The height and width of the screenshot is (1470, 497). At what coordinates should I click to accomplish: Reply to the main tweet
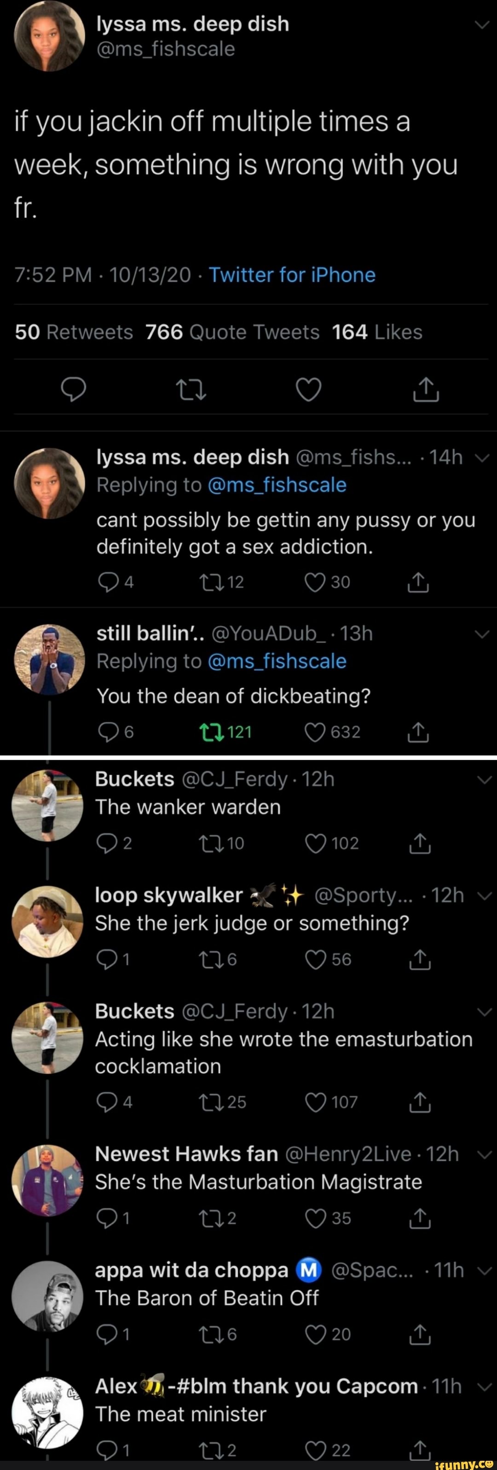click(74, 389)
